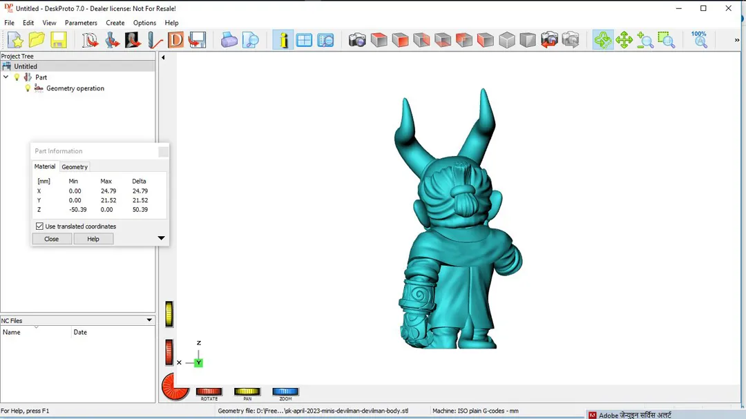
Task: Select the zoom window selection tool
Action: [667, 40]
